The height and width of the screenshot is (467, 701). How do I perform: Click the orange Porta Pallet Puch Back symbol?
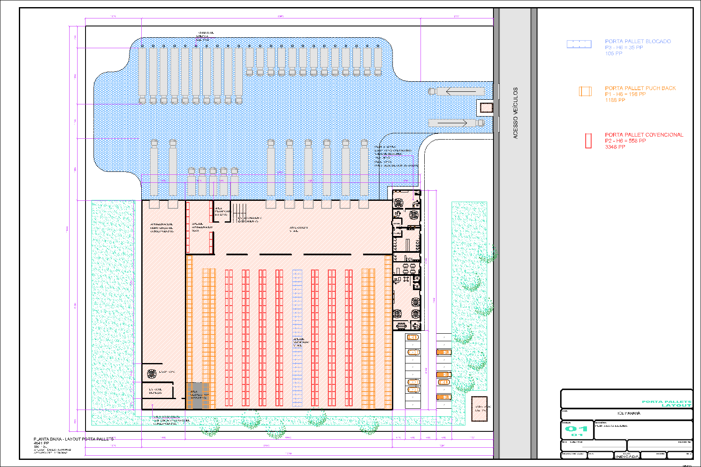click(585, 91)
